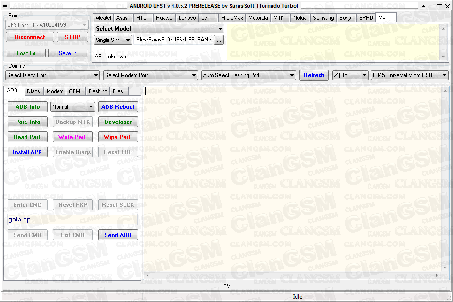Click the STOP button
Image resolution: width=453 pixels, height=302 pixels.
pos(72,37)
